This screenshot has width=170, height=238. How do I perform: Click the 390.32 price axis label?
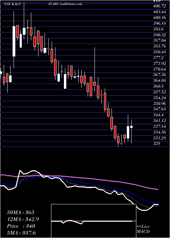click(159, 35)
